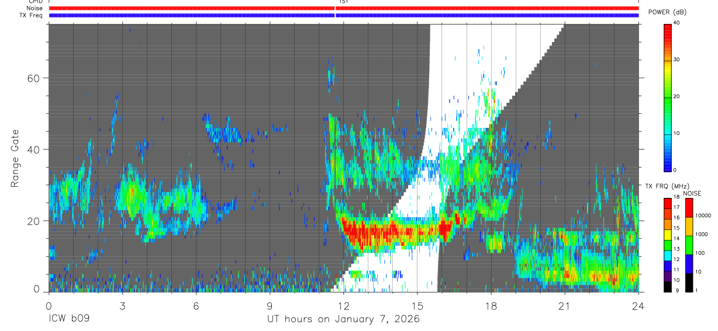Click the NOISE color scale
The image size is (718, 331).
tap(689, 244)
